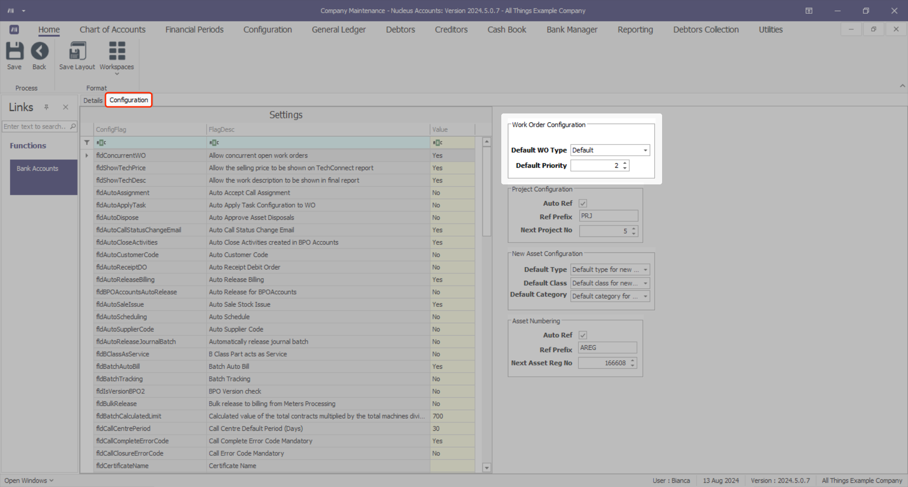908x487 pixels.
Task: Open title bar quick access dropdown arrow
Action: point(23,10)
